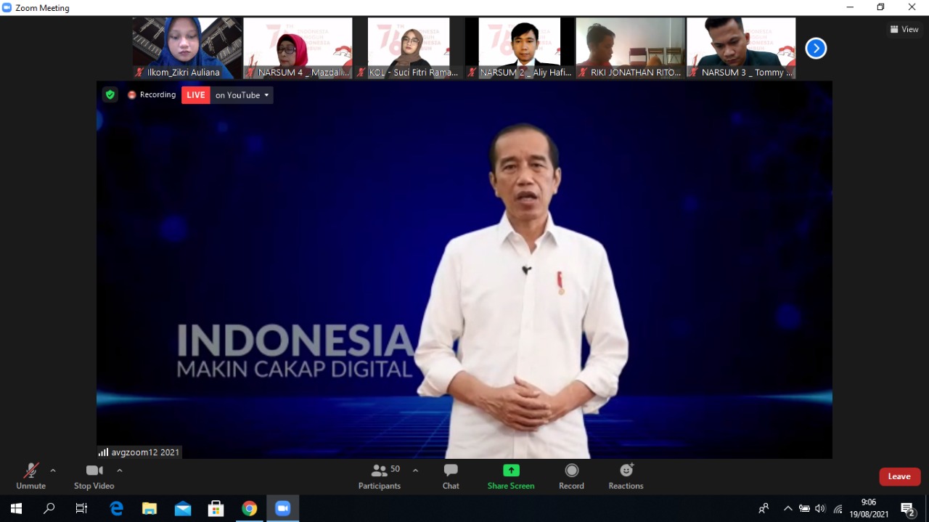Leave the meeting
The width and height of the screenshot is (929, 522).
[x=899, y=476]
